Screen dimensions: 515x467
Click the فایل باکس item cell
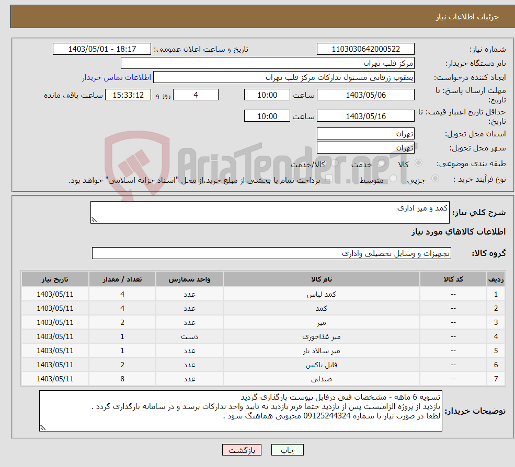point(321,365)
